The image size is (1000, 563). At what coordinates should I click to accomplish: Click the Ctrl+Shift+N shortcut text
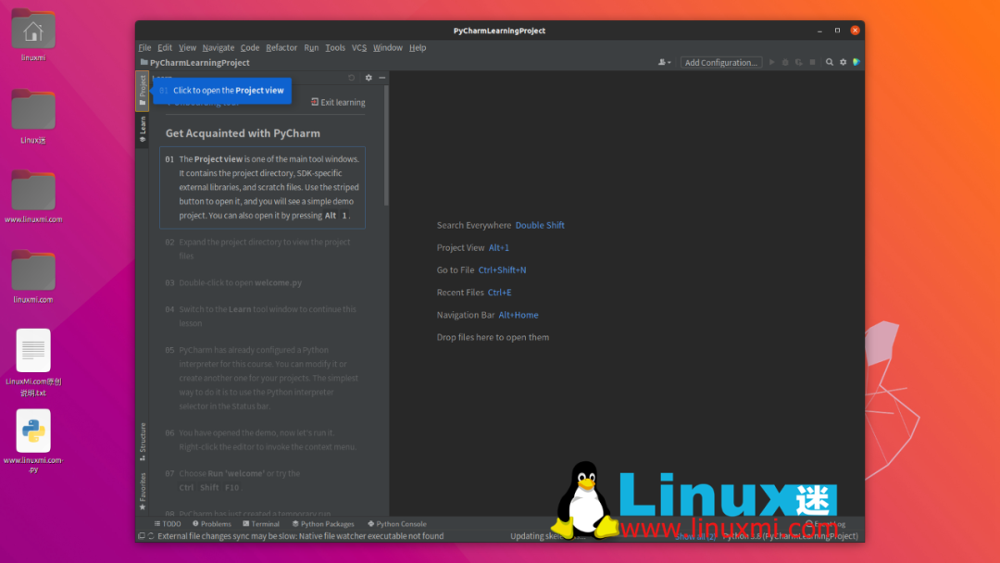(x=502, y=269)
